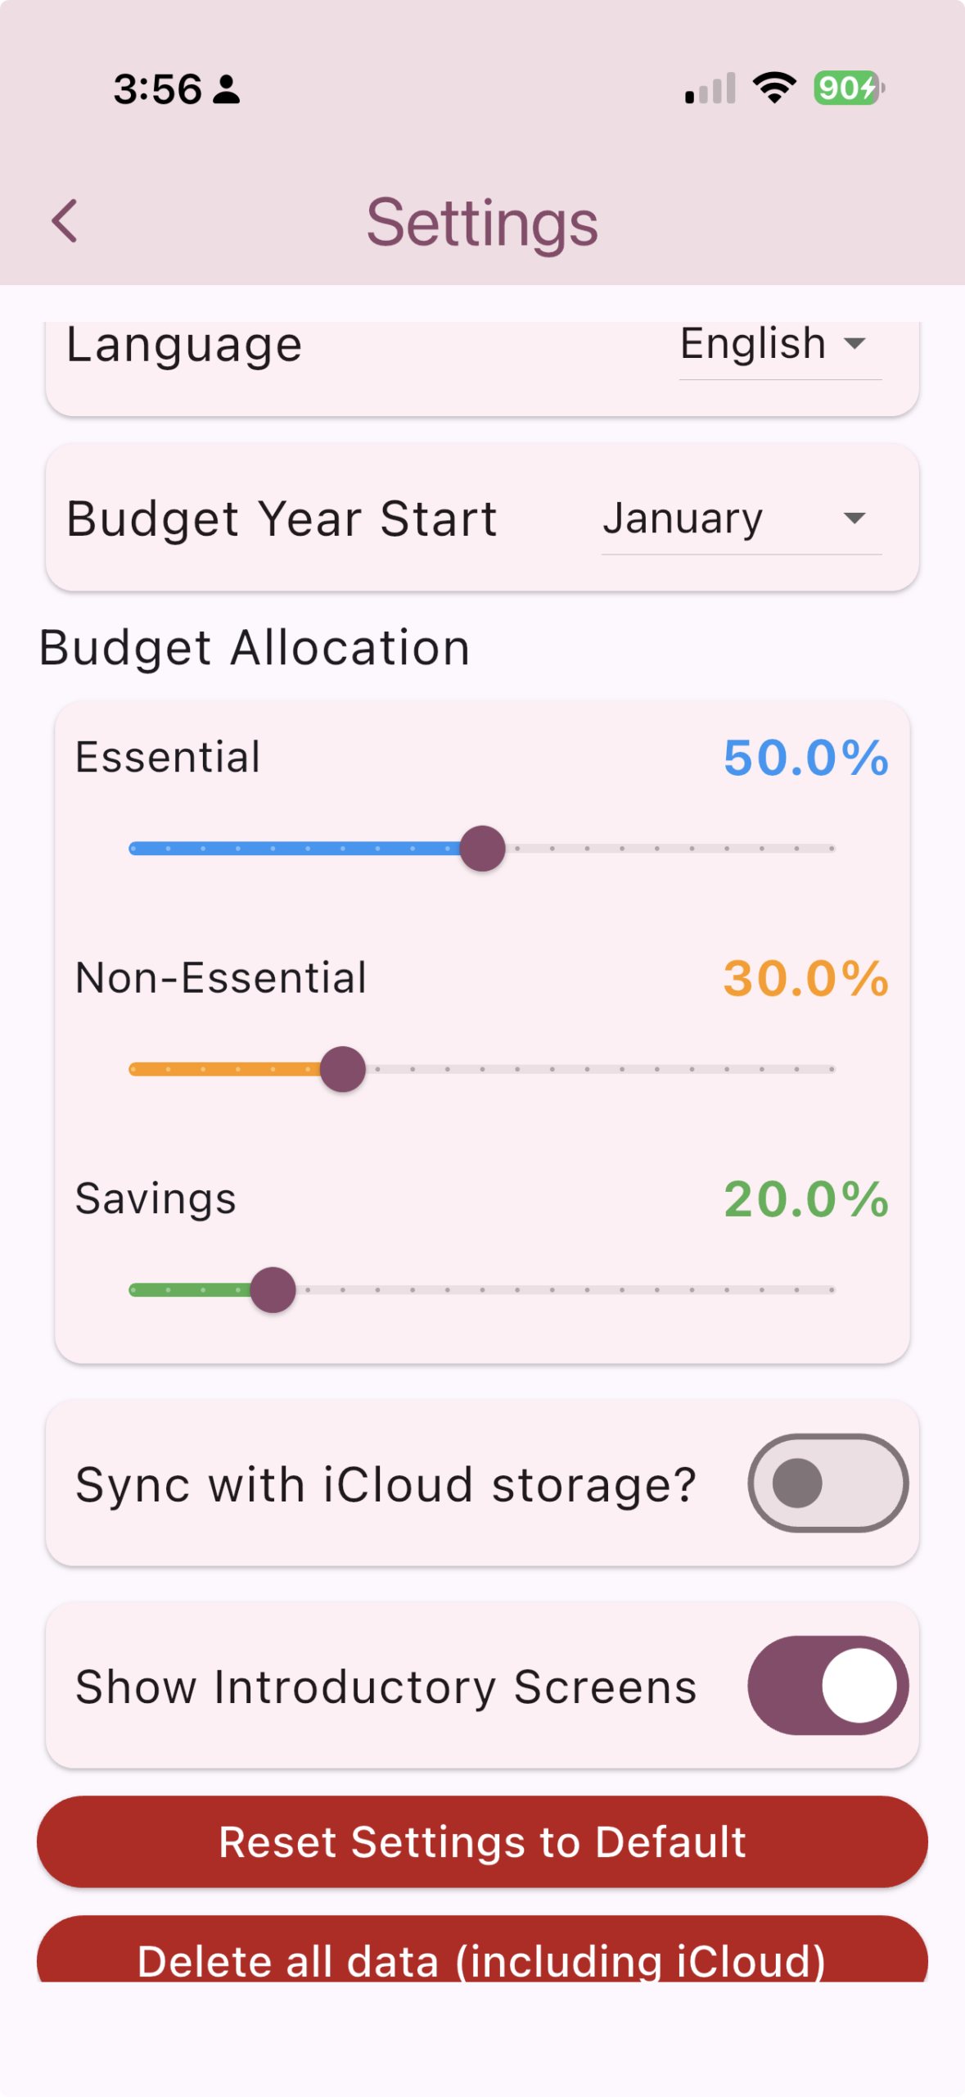Click the Non-Essential slider thumb
The width and height of the screenshot is (965, 2097).
pos(343,1069)
